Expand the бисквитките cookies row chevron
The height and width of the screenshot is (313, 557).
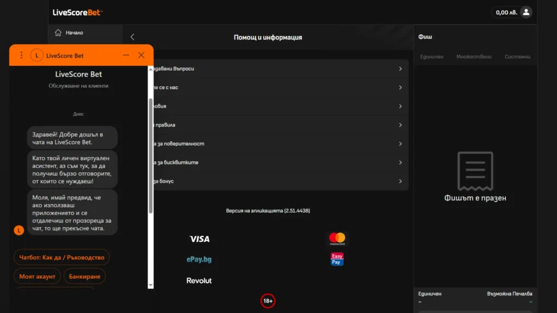point(400,162)
